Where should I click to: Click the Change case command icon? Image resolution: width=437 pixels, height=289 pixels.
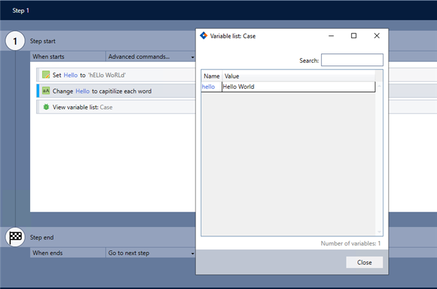point(46,91)
